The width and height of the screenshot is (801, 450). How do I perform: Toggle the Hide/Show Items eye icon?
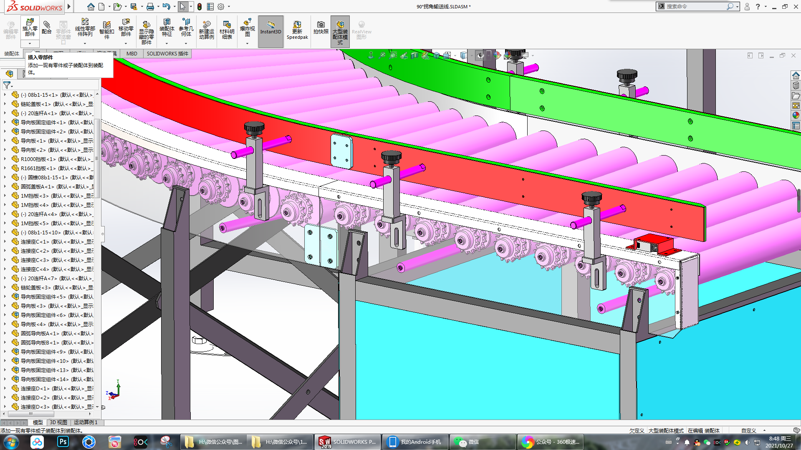[480, 55]
